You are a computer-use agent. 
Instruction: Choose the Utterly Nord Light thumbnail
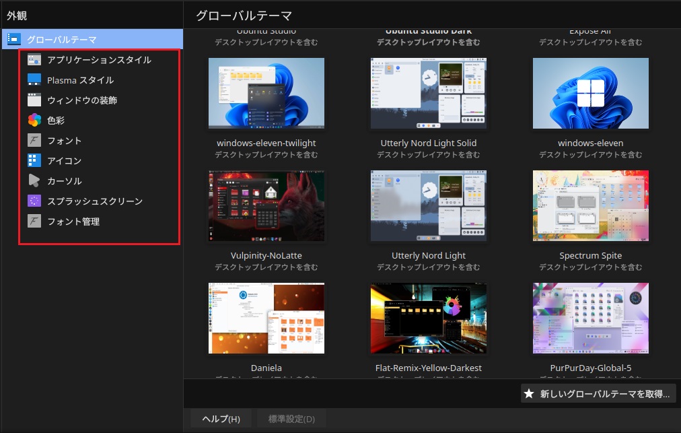[x=428, y=205]
